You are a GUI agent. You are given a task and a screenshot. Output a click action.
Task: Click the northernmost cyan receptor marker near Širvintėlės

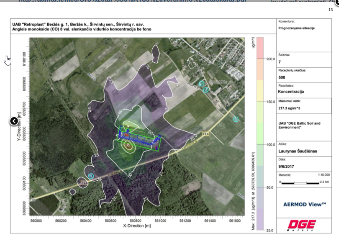(x=201, y=83)
